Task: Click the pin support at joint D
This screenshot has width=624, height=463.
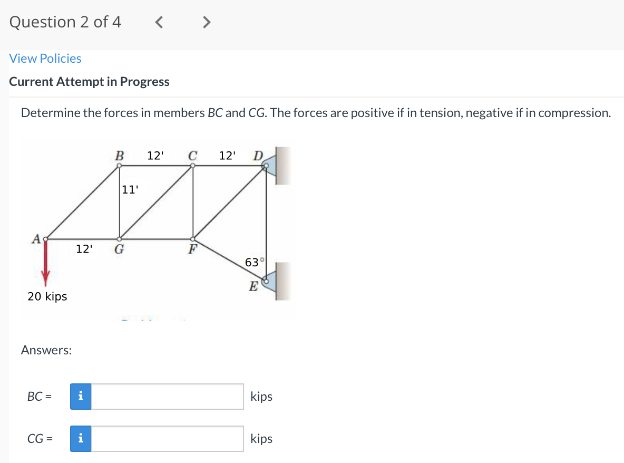Action: coord(270,166)
